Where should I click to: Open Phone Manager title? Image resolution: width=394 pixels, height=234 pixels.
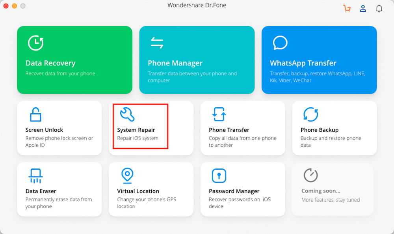[x=175, y=63]
